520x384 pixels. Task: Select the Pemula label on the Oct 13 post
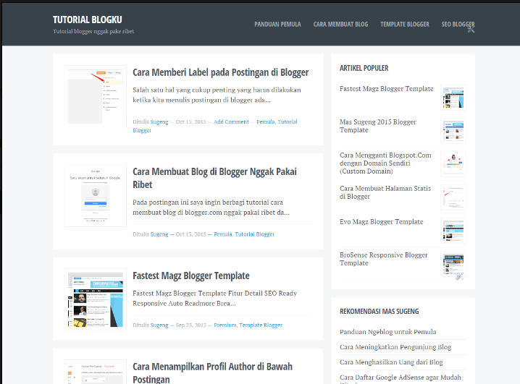pos(222,234)
